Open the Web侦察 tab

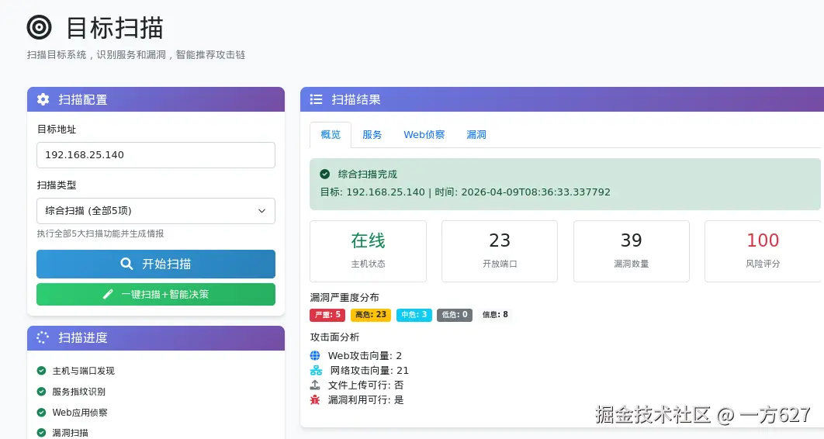[424, 134]
